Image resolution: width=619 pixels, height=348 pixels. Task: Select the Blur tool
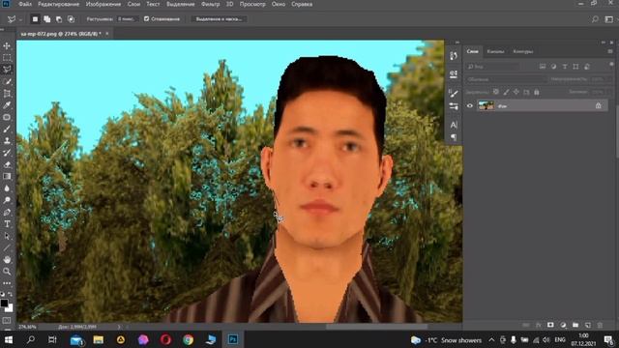(x=7, y=188)
